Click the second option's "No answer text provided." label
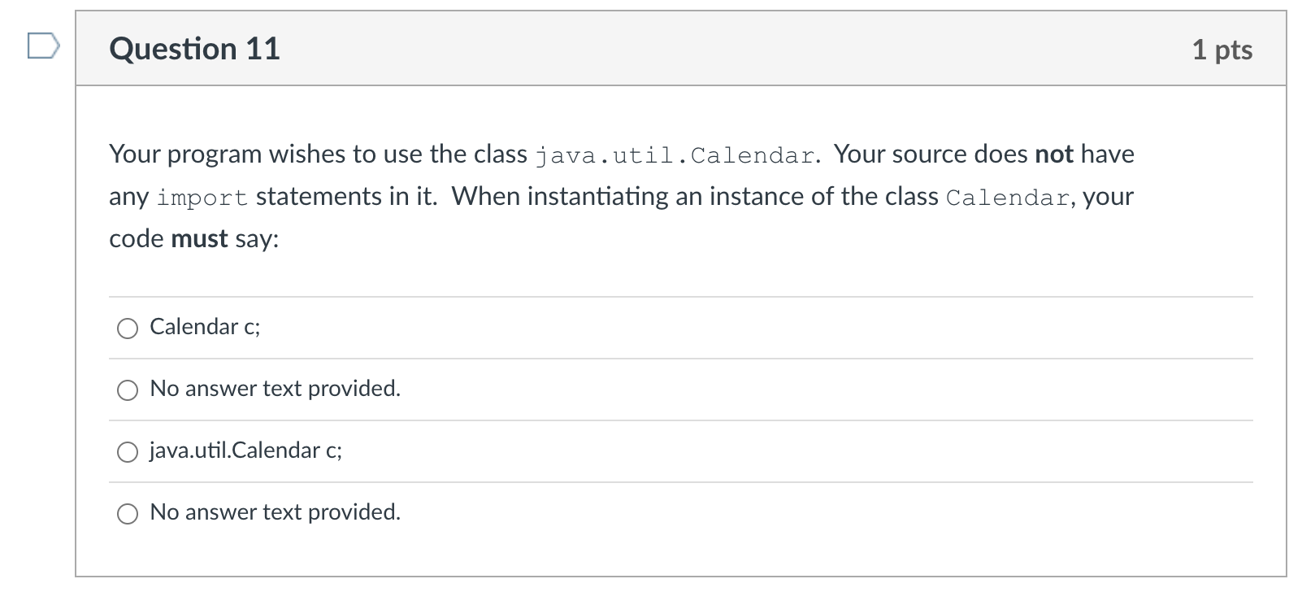 pos(275,389)
